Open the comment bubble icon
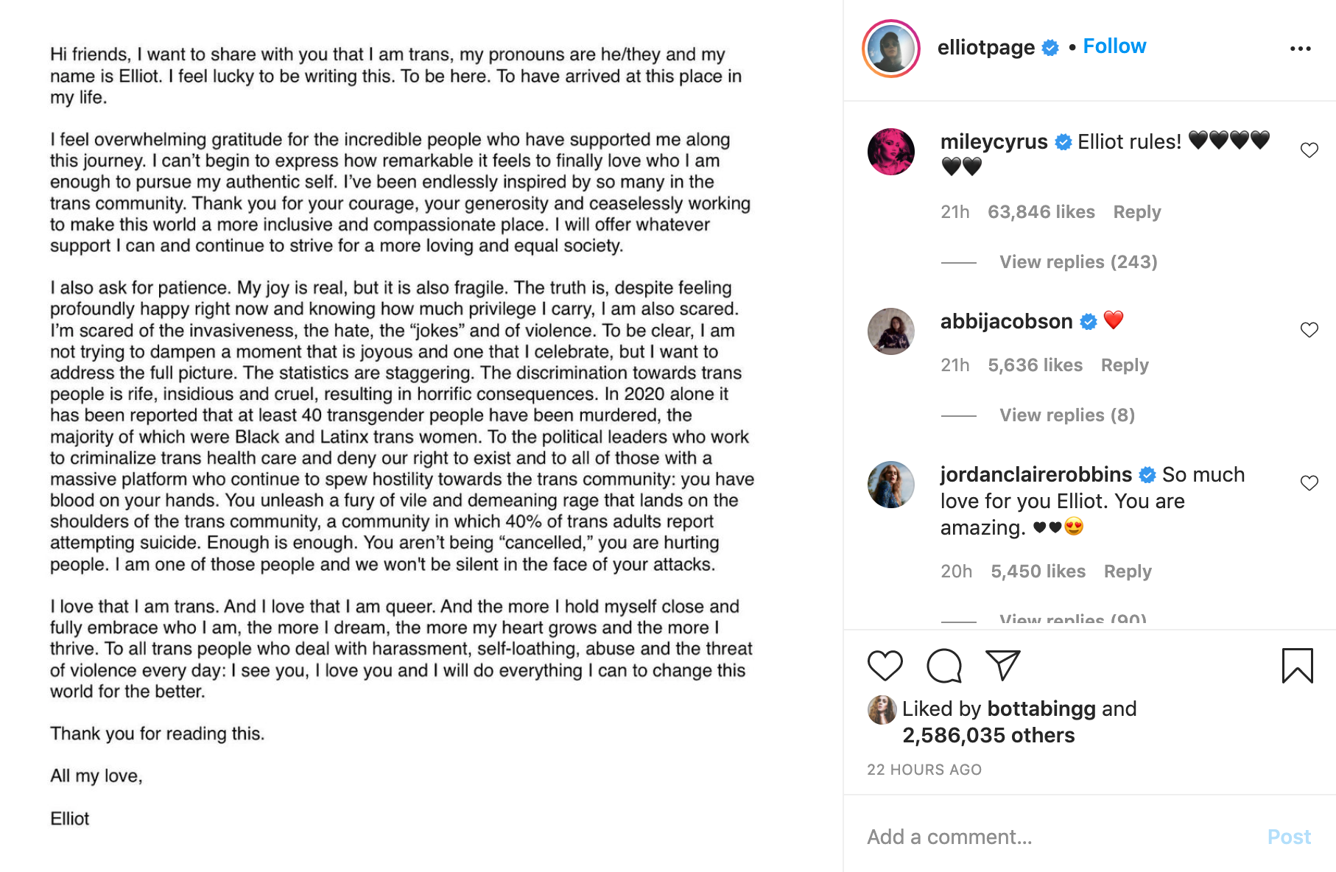 point(944,665)
